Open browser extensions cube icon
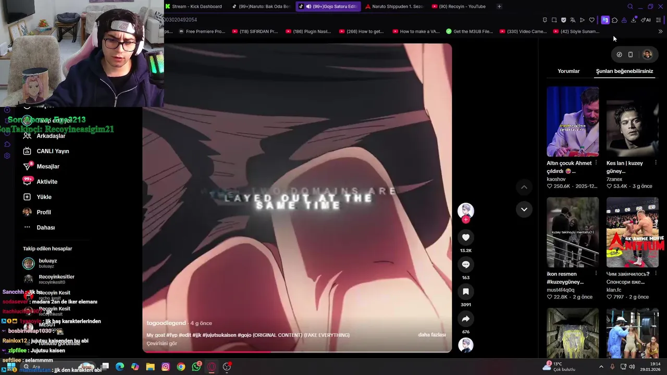667x375 pixels. coord(615,20)
